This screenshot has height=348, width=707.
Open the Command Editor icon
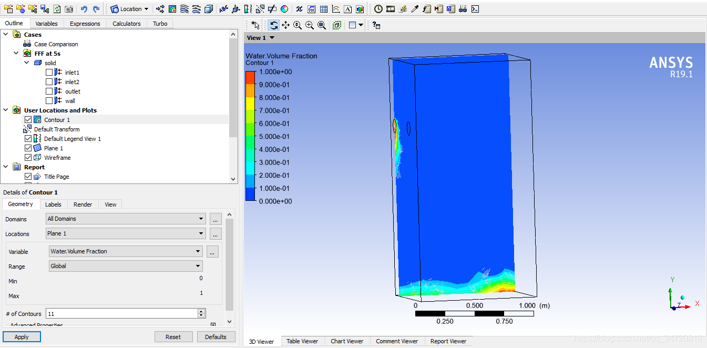[475, 9]
